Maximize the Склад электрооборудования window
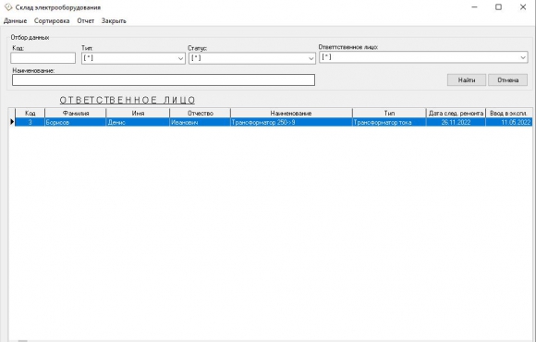 tap(498, 7)
